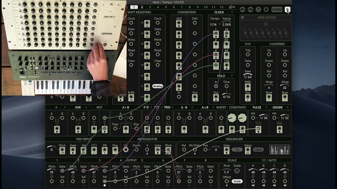
Task: Click the first ADC output jack
Action: tap(179, 24)
